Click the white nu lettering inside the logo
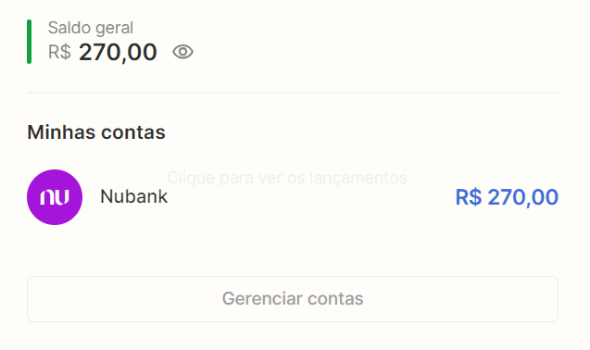The width and height of the screenshot is (590, 350). (55, 197)
